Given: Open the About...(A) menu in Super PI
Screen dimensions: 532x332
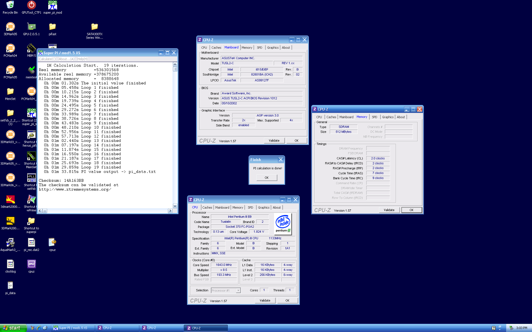Looking at the screenshot, I should 66,59.
